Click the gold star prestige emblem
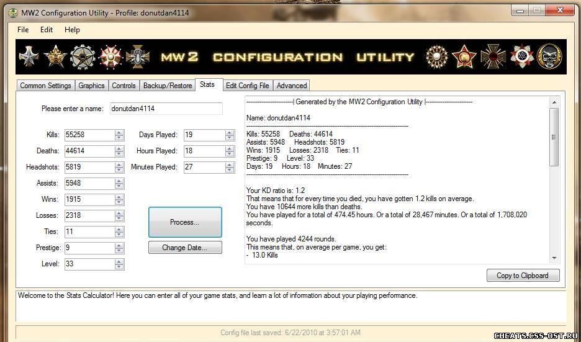Image resolution: width=581 pixels, height=342 pixels. [56, 57]
